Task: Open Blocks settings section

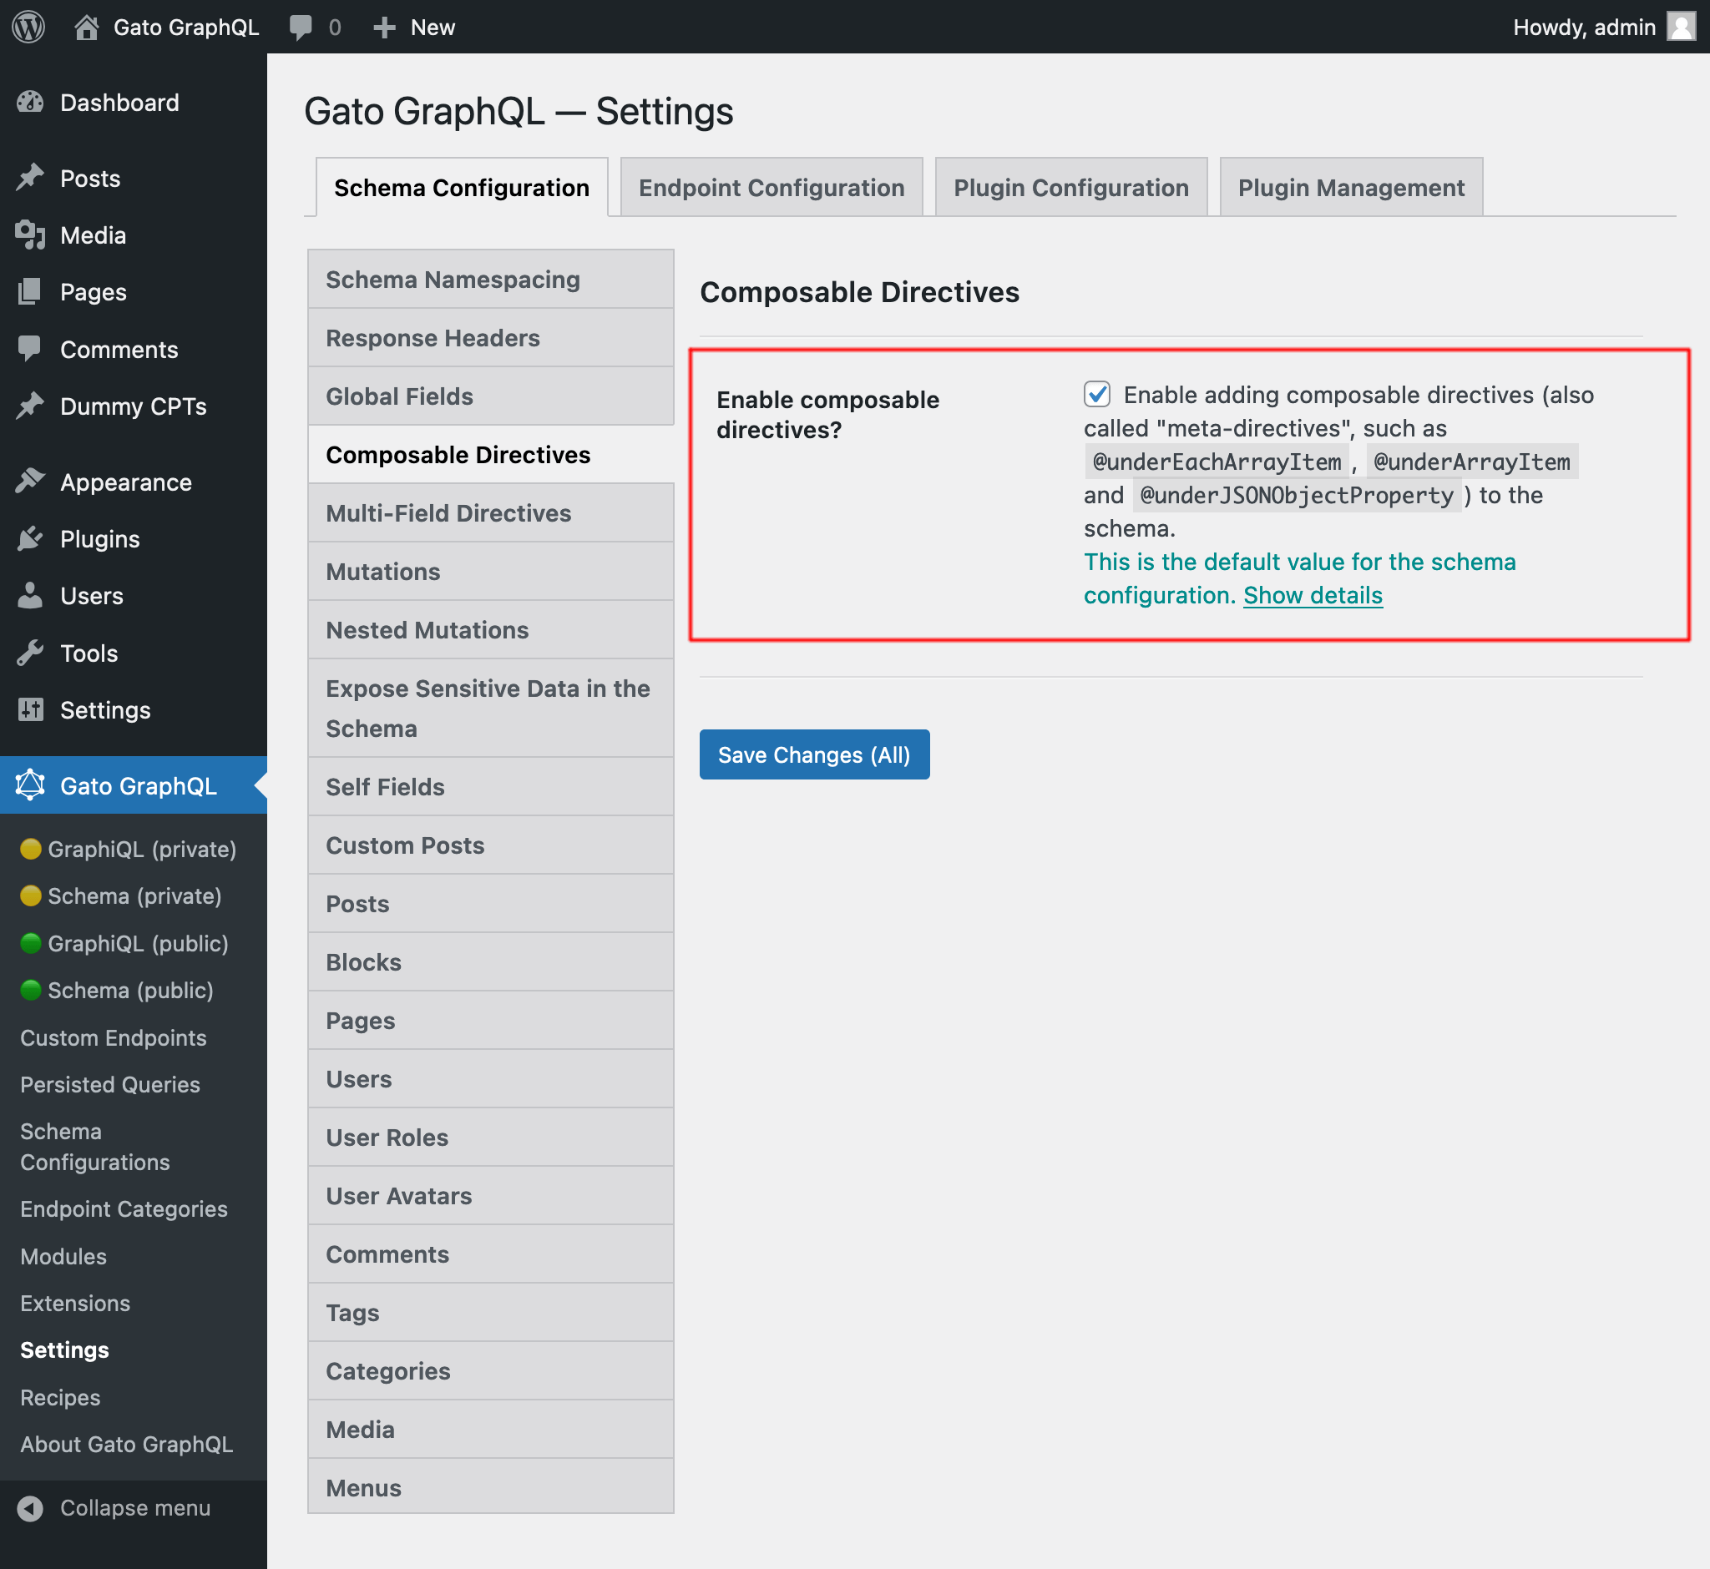Action: click(491, 962)
